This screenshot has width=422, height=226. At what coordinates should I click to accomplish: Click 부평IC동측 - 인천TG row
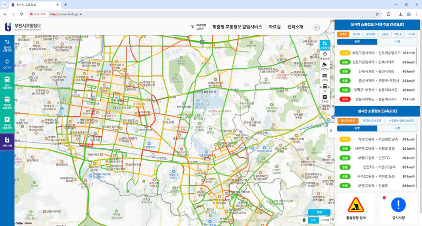tap(377, 158)
